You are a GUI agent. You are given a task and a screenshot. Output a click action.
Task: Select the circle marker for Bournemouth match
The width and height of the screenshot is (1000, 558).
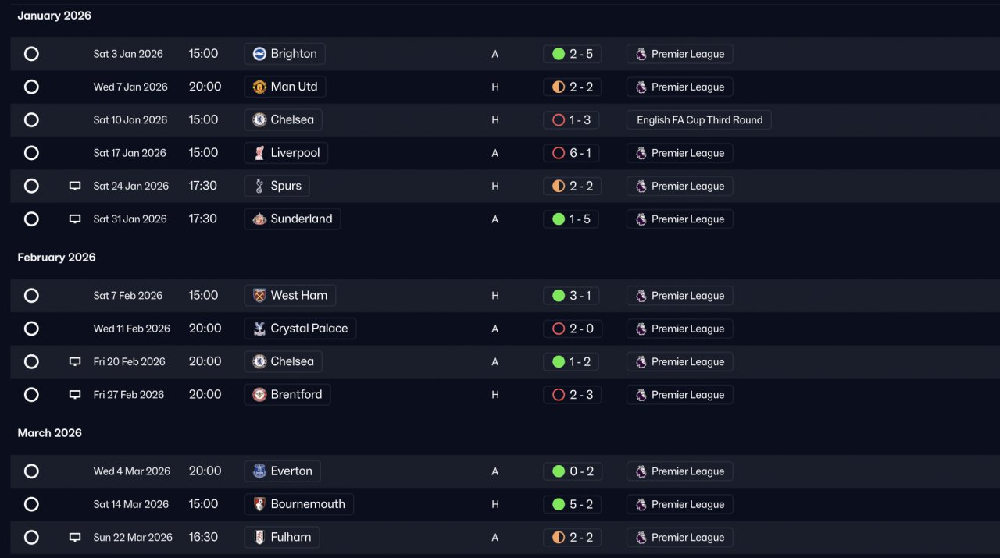(x=31, y=504)
